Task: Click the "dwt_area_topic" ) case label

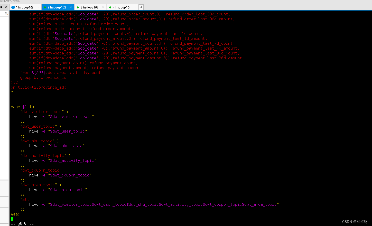Action: [x=41, y=185]
